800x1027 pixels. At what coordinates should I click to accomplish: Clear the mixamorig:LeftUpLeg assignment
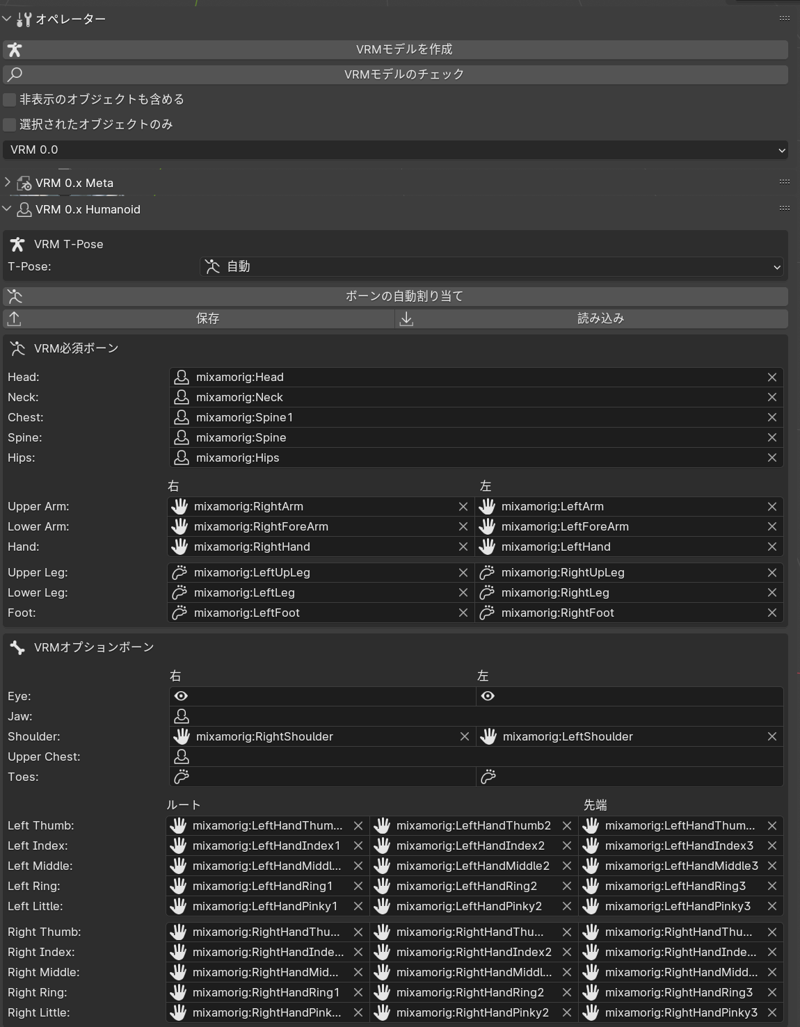[x=463, y=572]
